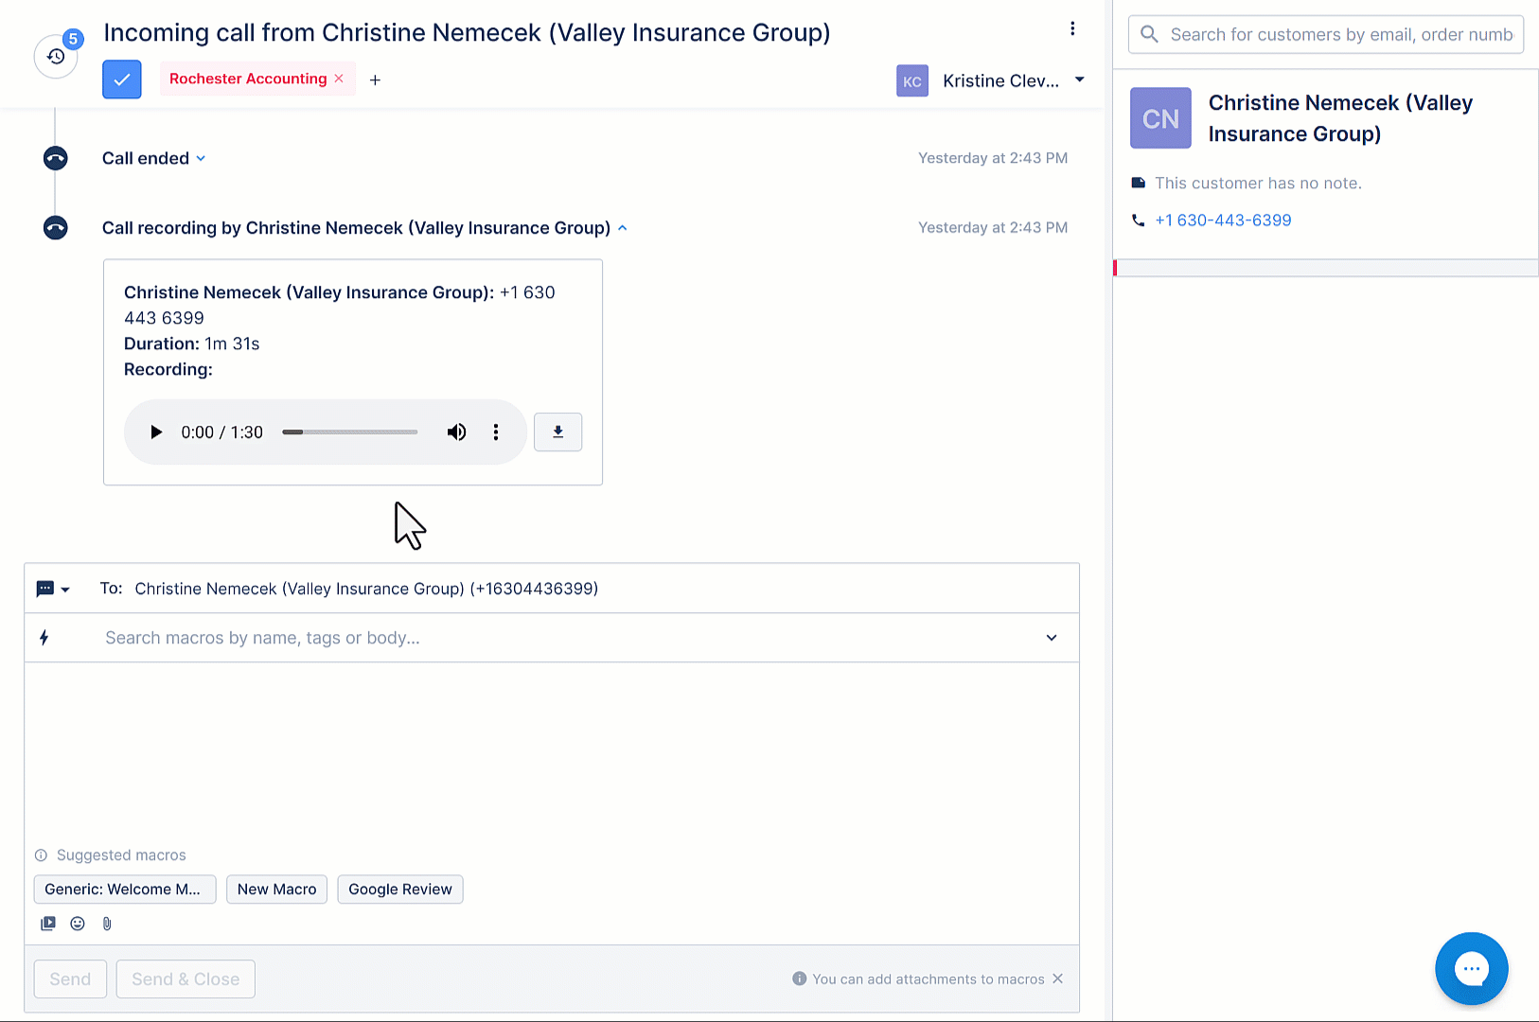
Task: Change message channel type dropdown
Action: click(53, 590)
